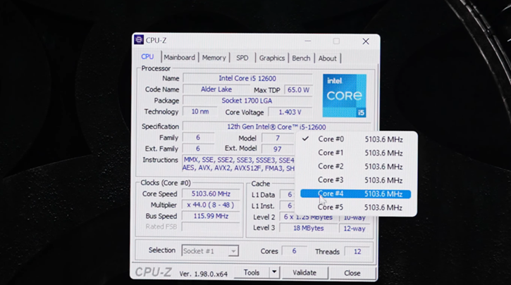Screen dimensions: 511x285
Task: Click the Alder Lake code name value
Action: (x=216, y=89)
